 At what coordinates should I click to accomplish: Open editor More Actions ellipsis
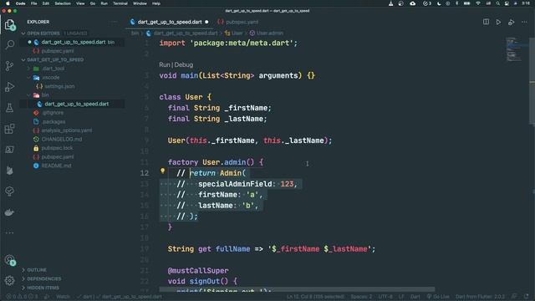[x=524, y=22]
